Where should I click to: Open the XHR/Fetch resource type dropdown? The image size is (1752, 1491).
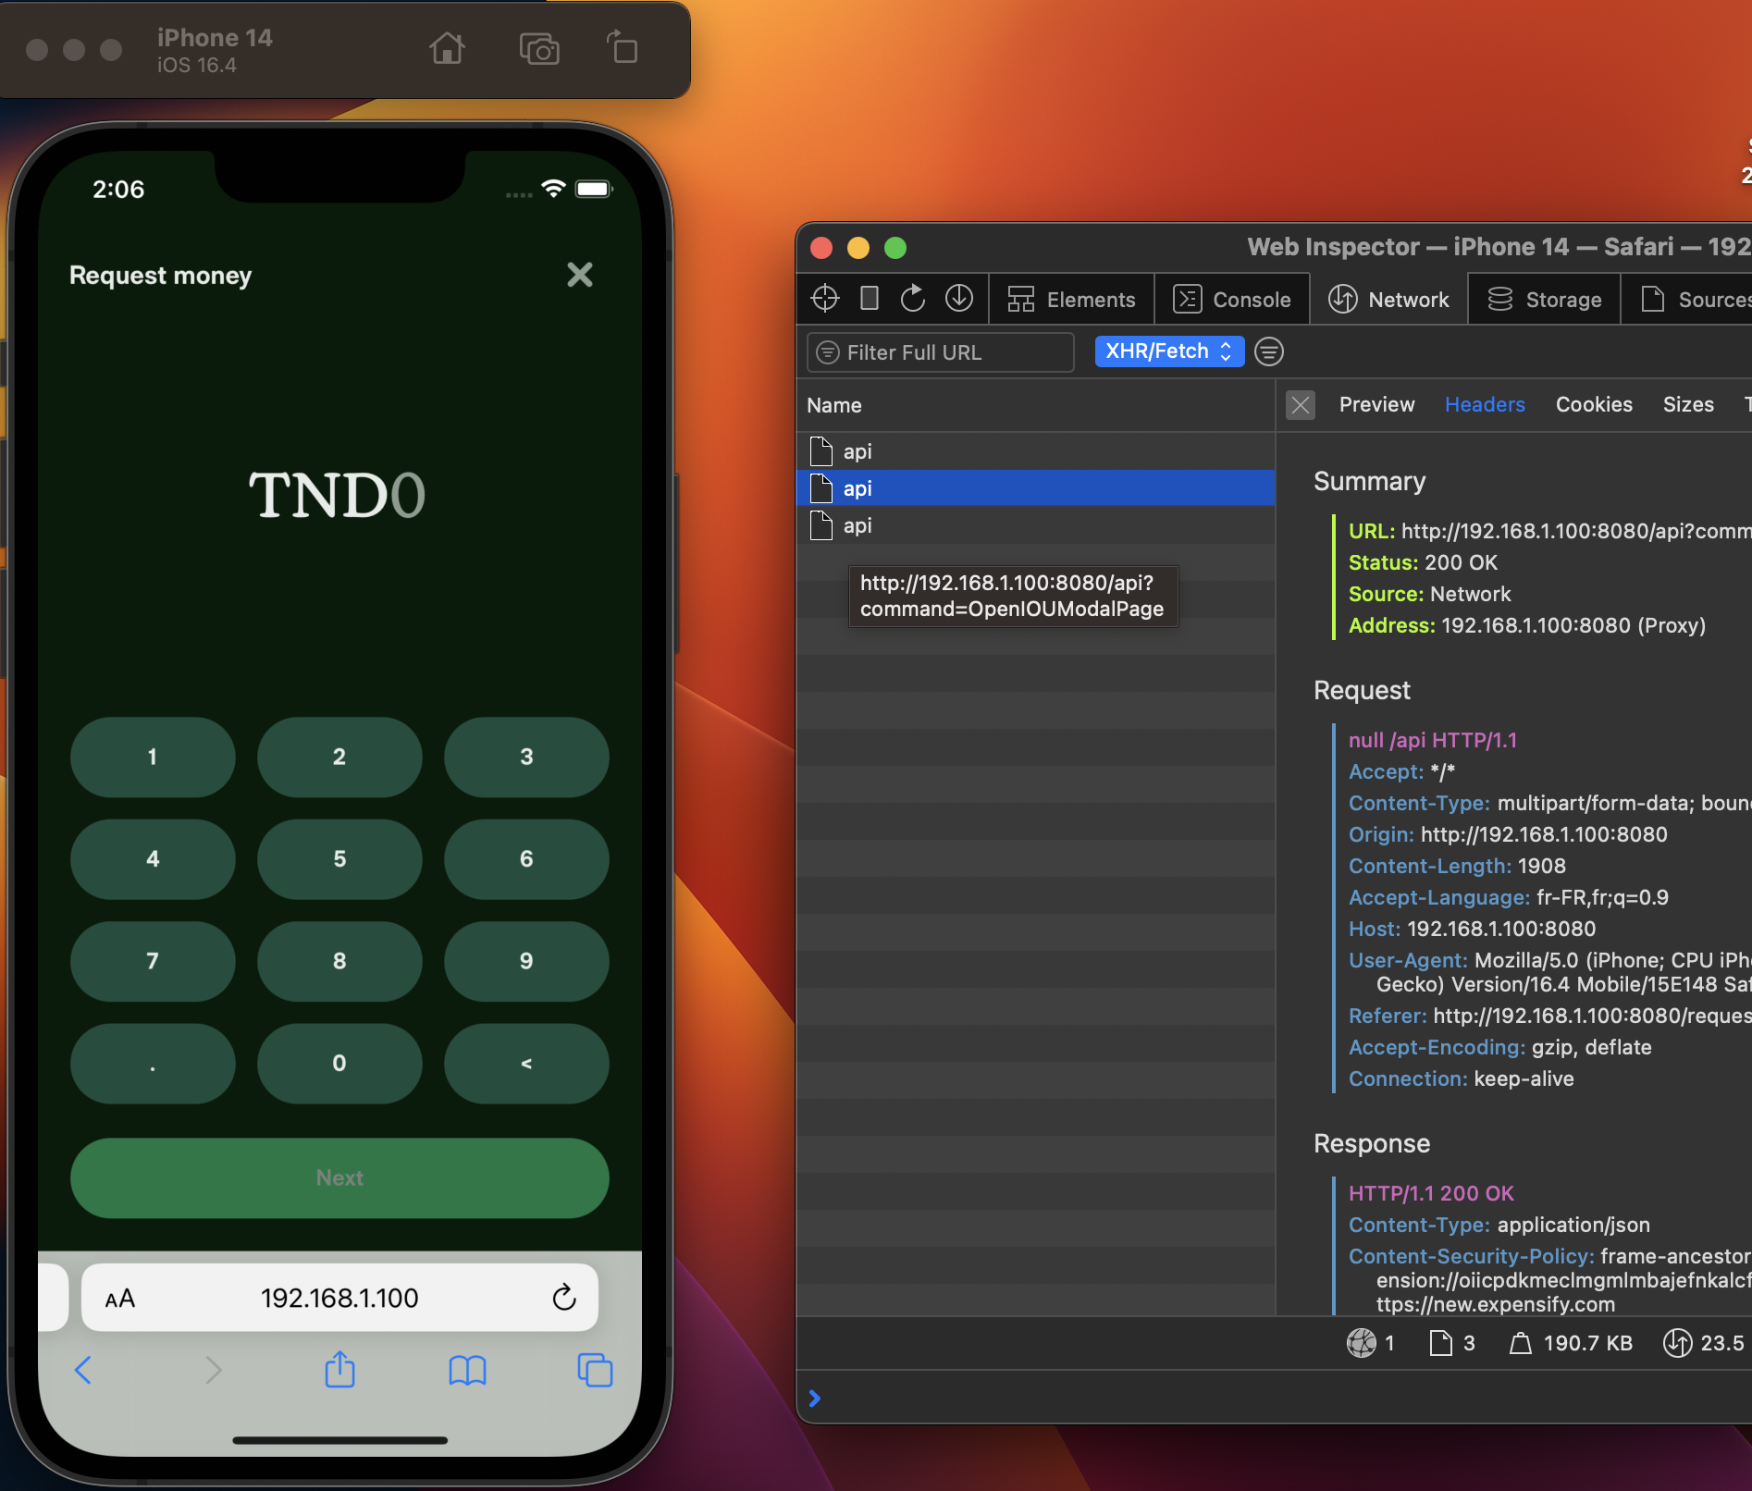click(1169, 351)
